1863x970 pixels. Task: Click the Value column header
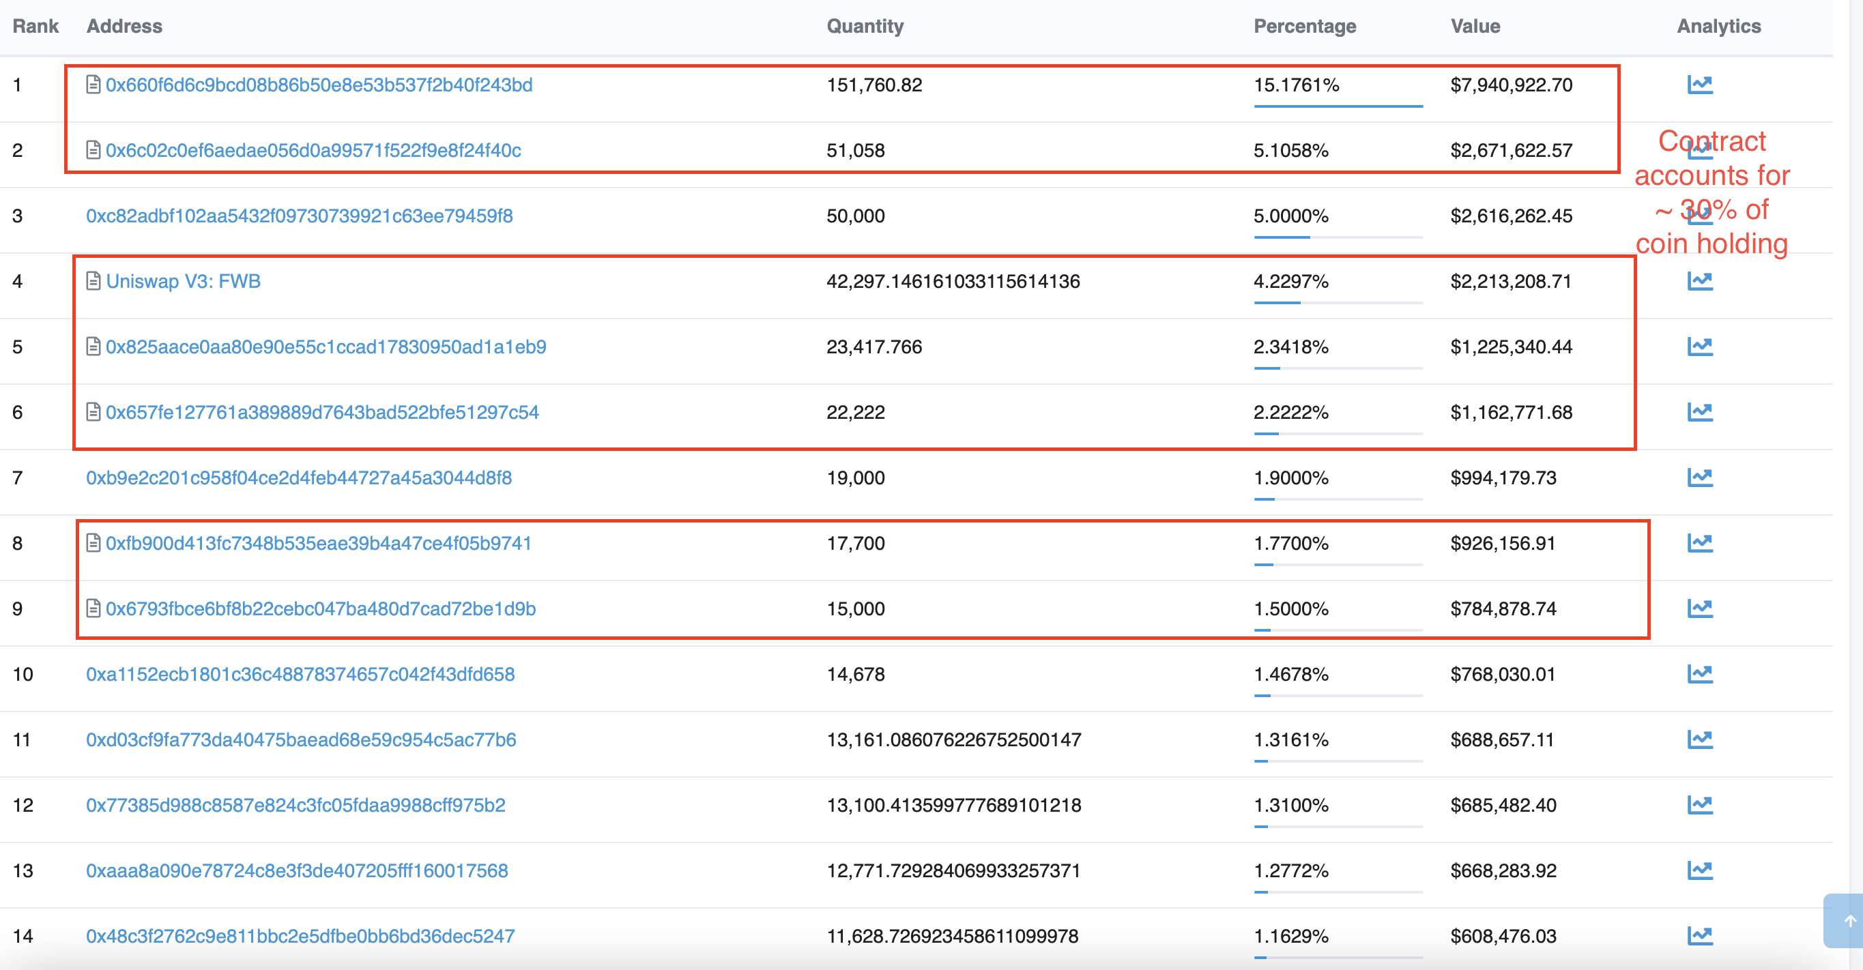pyautogui.click(x=1475, y=26)
